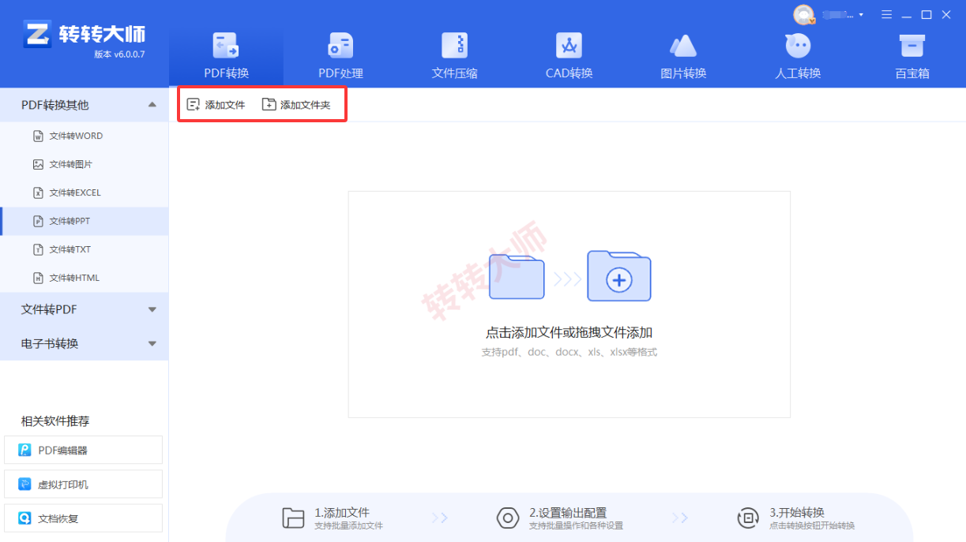Click the 2.设置输出配置 step label

click(568, 512)
